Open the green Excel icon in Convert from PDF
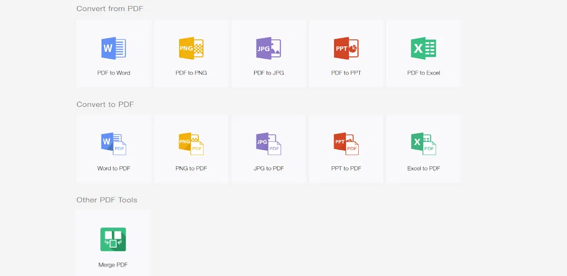 [424, 48]
